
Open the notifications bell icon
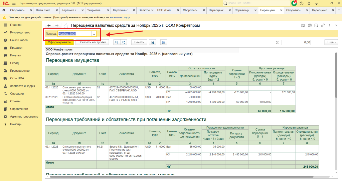(294, 3)
